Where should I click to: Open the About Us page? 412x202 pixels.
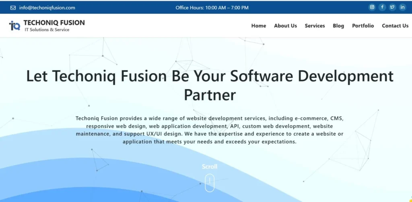[x=285, y=26]
